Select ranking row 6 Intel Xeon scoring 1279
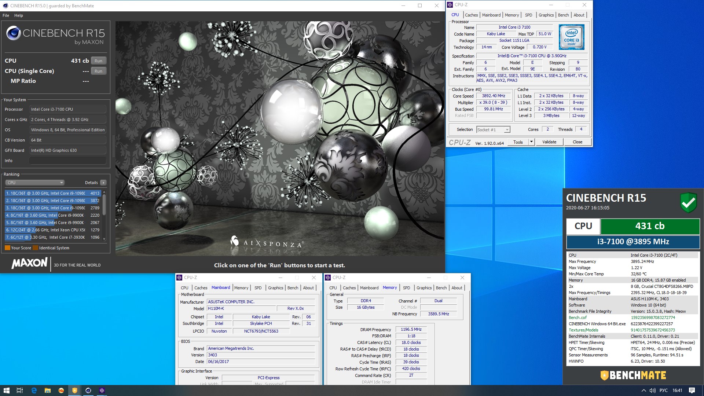 click(53, 230)
